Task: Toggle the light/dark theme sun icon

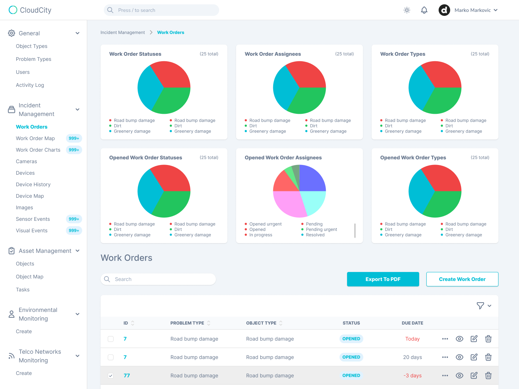Action: (x=407, y=10)
